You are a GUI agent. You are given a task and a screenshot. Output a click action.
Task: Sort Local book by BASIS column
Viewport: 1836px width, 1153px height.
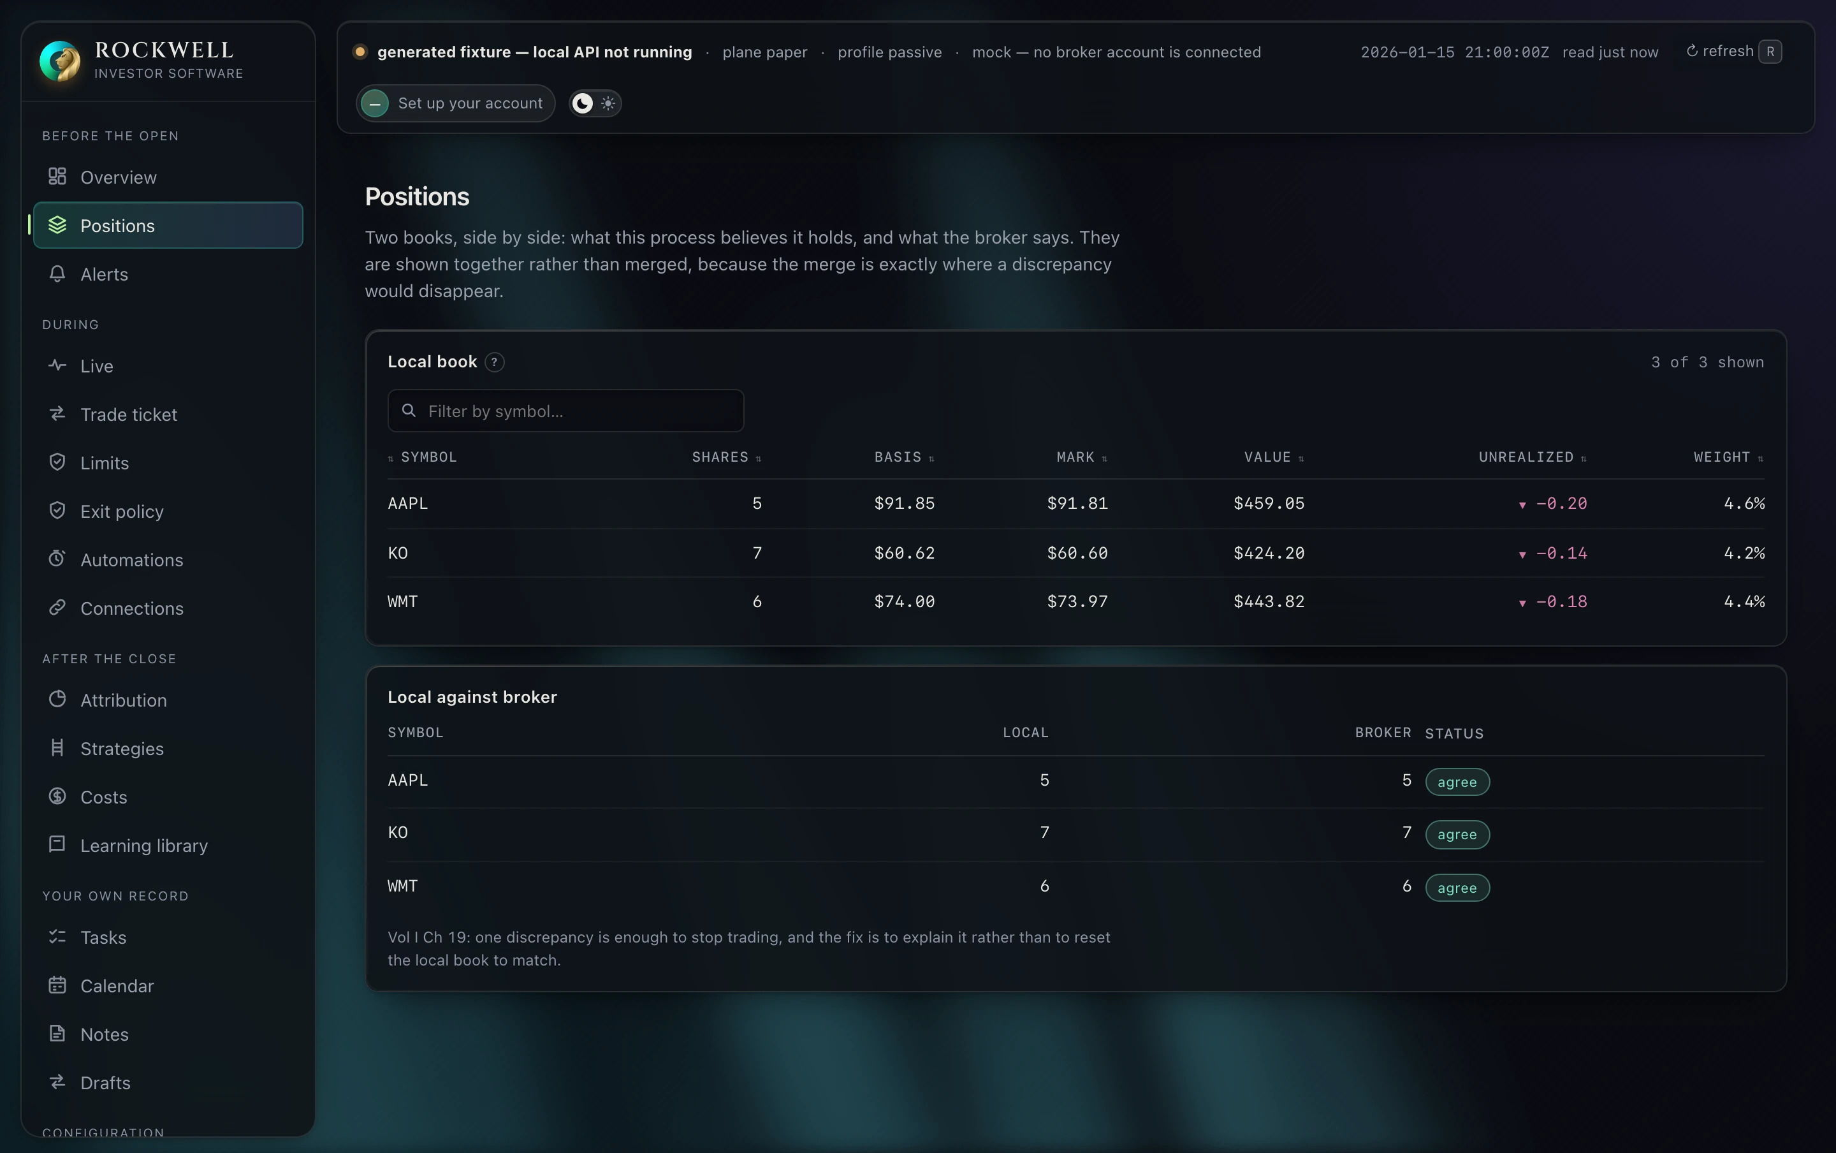pos(904,457)
